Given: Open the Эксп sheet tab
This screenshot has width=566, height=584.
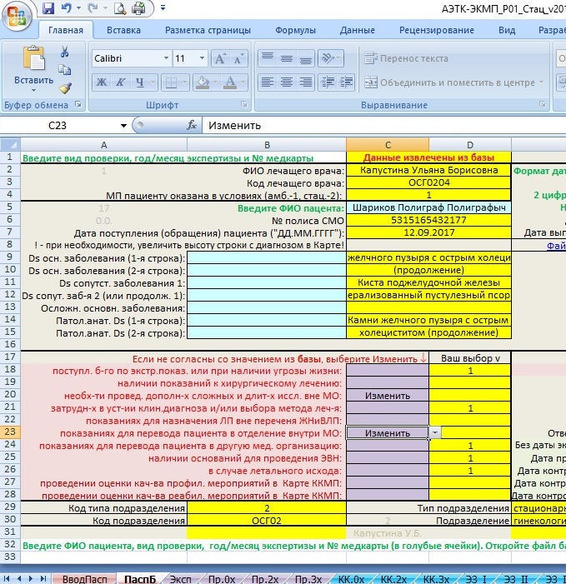Looking at the screenshot, I should 180,579.
